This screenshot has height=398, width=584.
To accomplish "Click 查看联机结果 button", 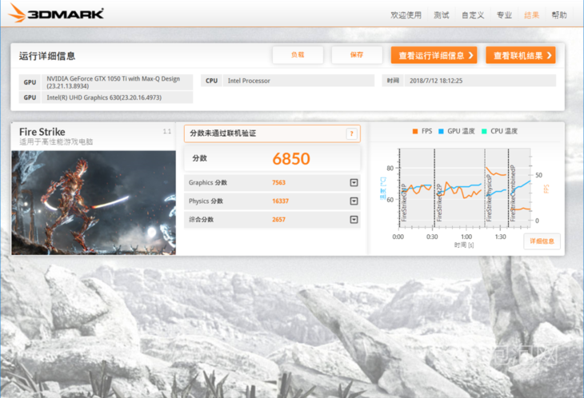I will coord(521,55).
